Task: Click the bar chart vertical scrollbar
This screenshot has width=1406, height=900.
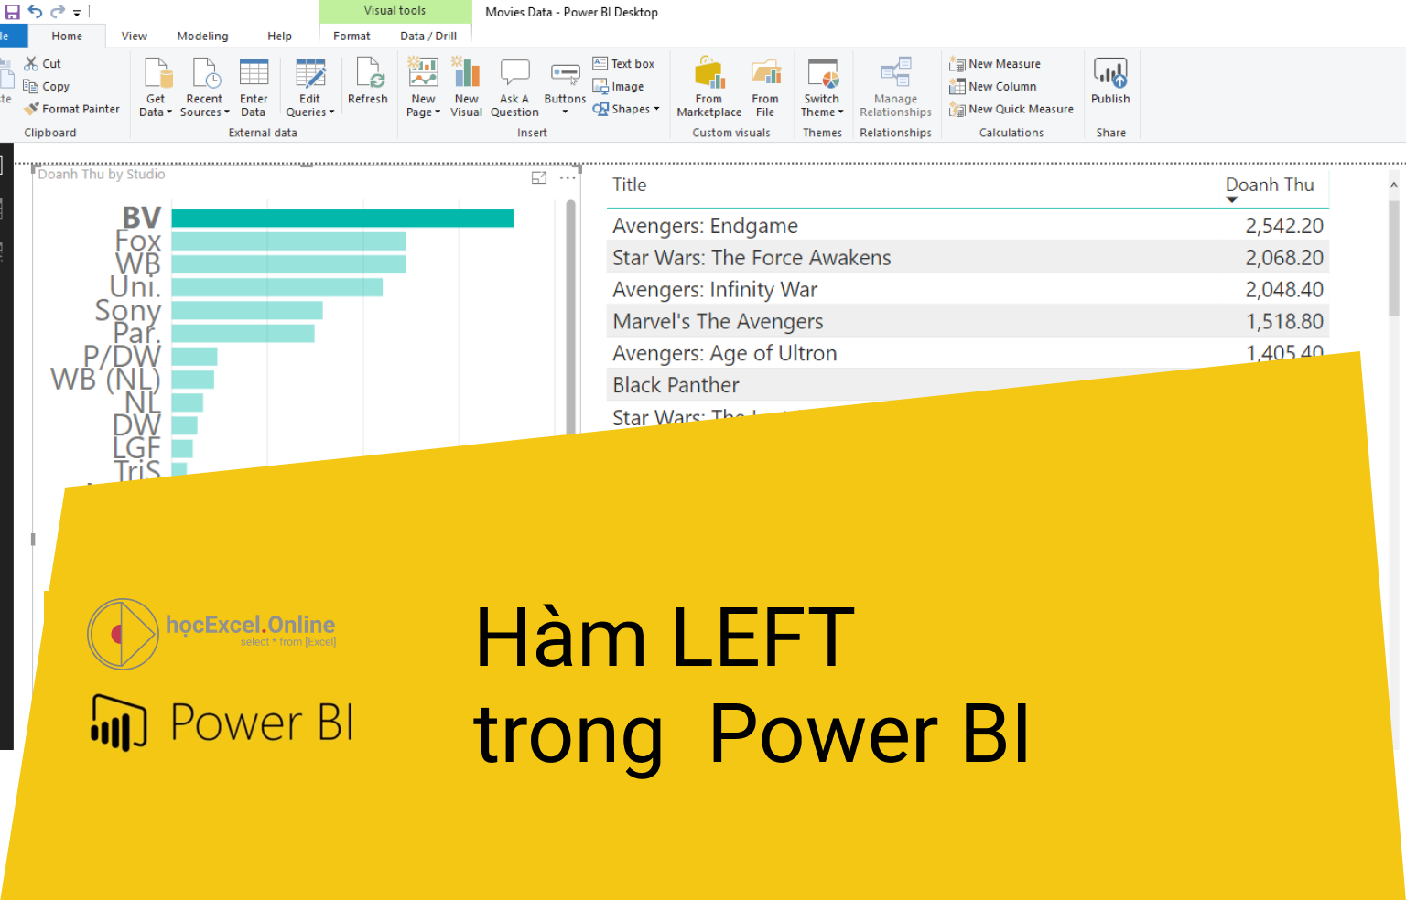Action: pyautogui.click(x=571, y=316)
